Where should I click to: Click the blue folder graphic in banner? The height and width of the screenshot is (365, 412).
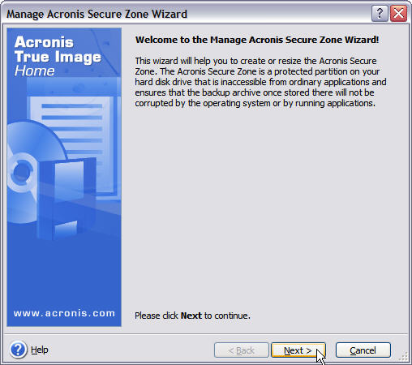[x=67, y=199]
